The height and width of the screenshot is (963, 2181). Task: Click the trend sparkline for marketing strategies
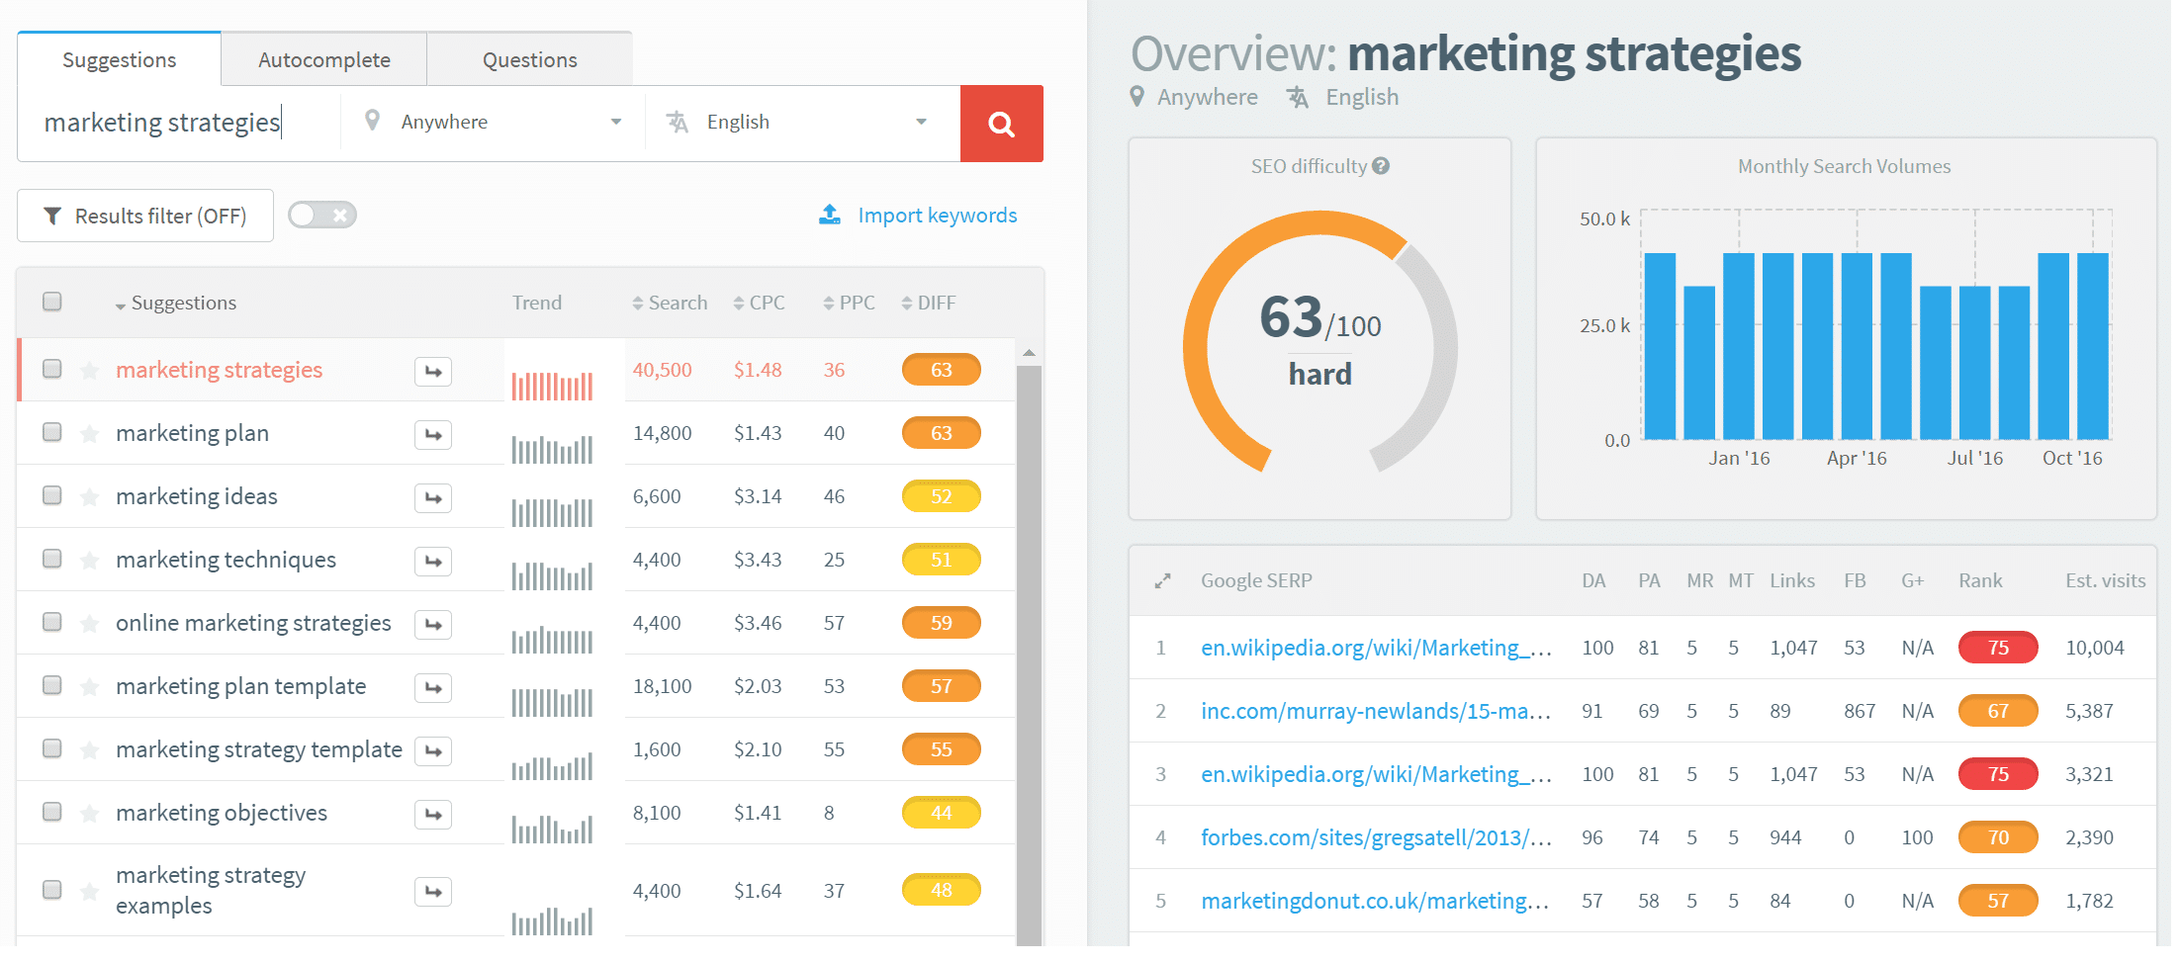pyautogui.click(x=551, y=384)
